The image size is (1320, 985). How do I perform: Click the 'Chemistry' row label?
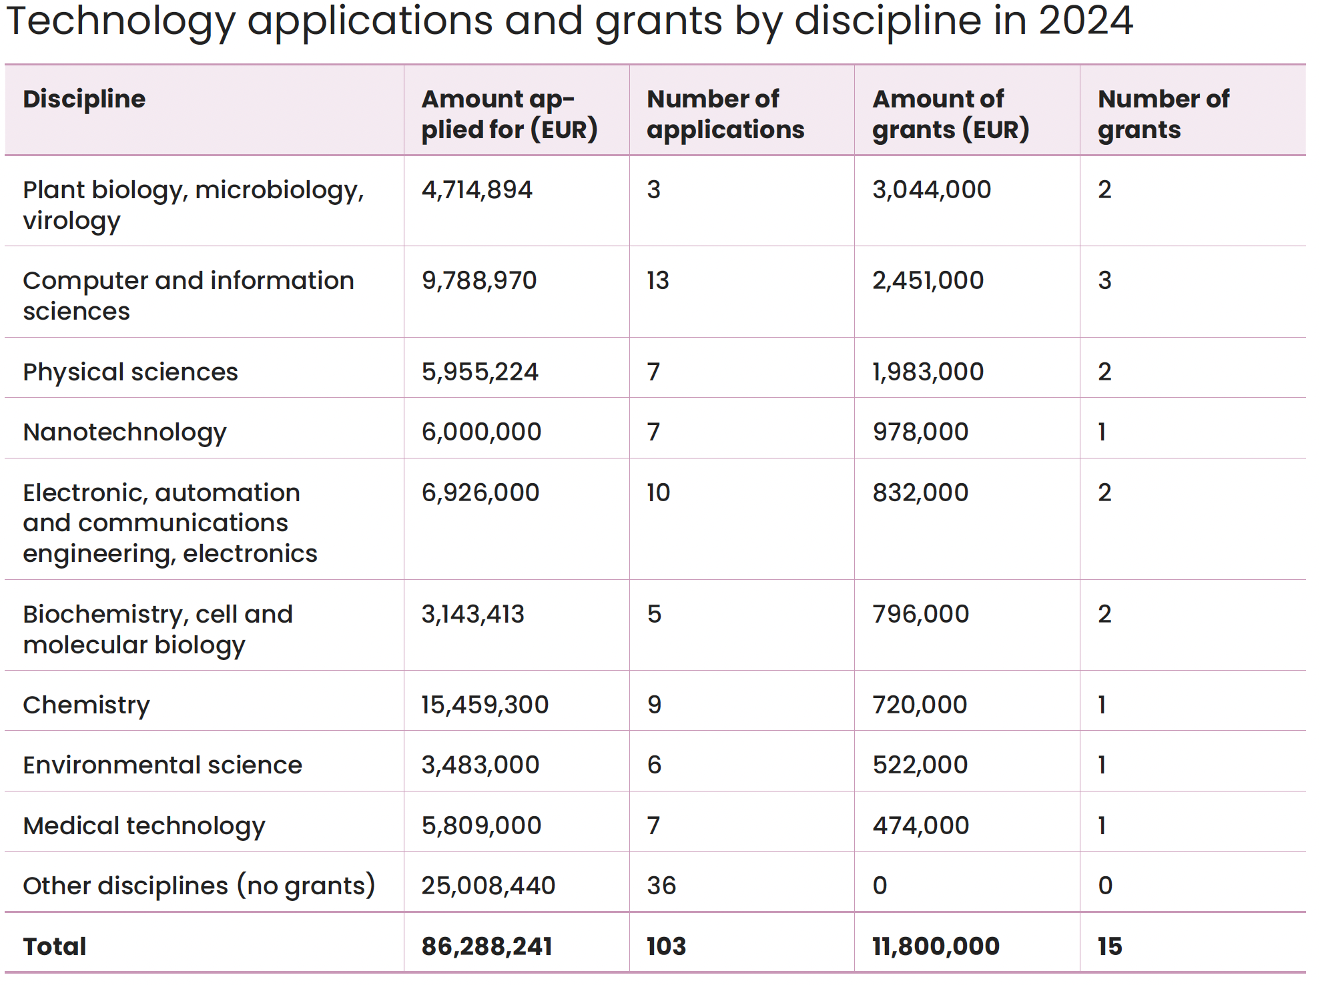click(86, 705)
